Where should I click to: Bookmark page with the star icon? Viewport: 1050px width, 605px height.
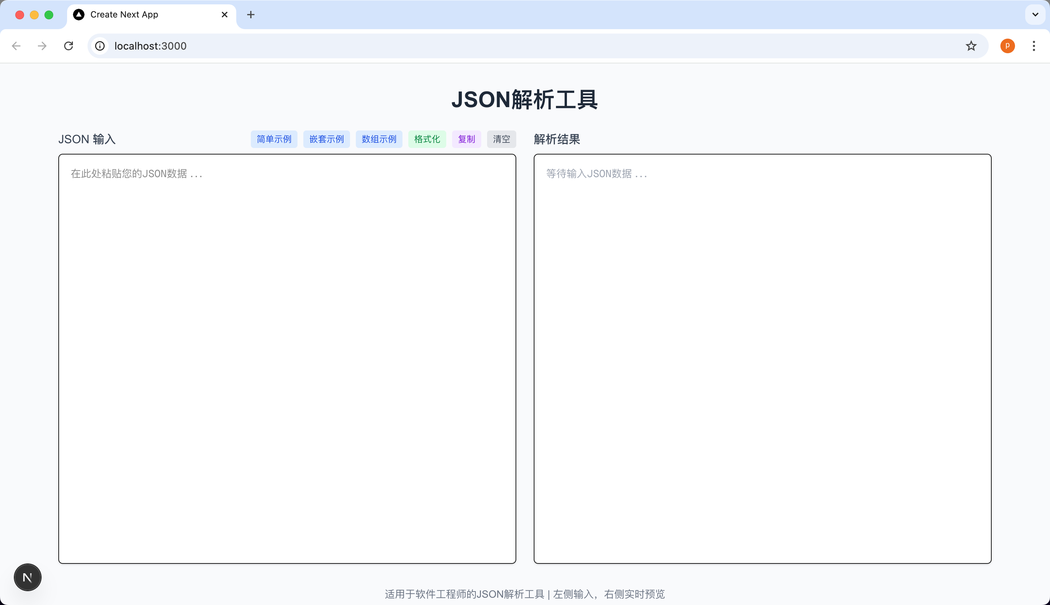tap(971, 46)
